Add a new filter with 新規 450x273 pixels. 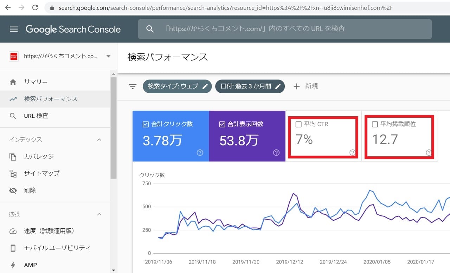pyautogui.click(x=306, y=86)
